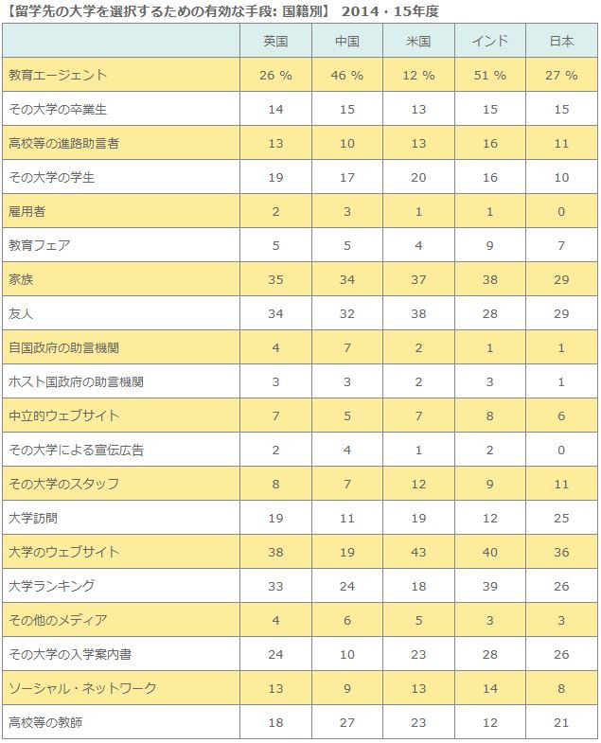Select the 教育エージェント row label
The width and height of the screenshot is (601, 743).
pyautogui.click(x=58, y=75)
